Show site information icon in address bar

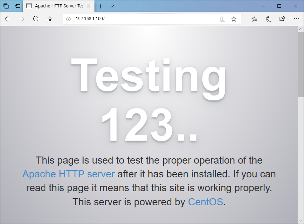(x=68, y=19)
